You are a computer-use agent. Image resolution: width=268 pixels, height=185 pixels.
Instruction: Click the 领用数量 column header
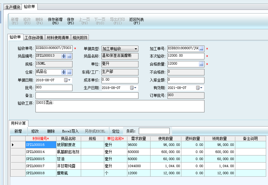point(220,139)
